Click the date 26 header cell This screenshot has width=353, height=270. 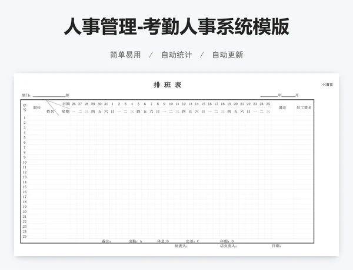point(74,104)
